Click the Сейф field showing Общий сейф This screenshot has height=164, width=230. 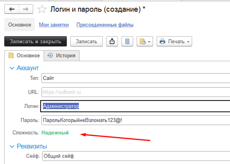tap(100, 156)
